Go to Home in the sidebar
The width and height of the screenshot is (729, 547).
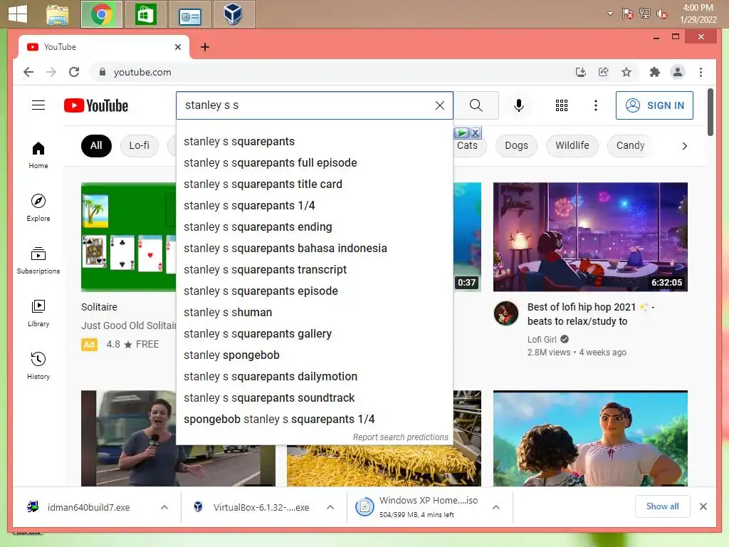pyautogui.click(x=38, y=155)
